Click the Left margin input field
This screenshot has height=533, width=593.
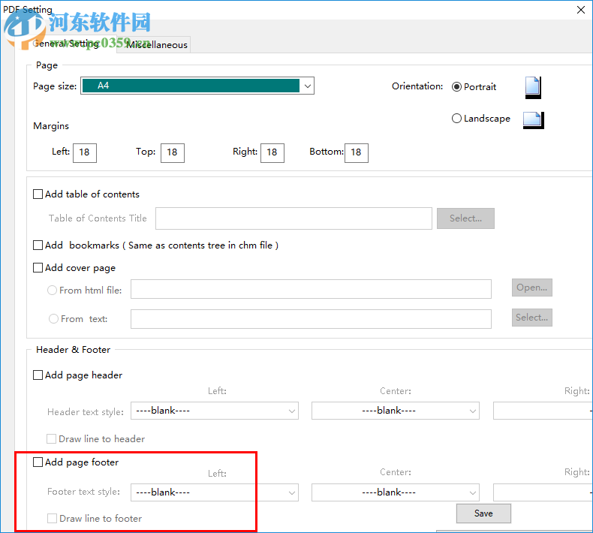tap(85, 153)
